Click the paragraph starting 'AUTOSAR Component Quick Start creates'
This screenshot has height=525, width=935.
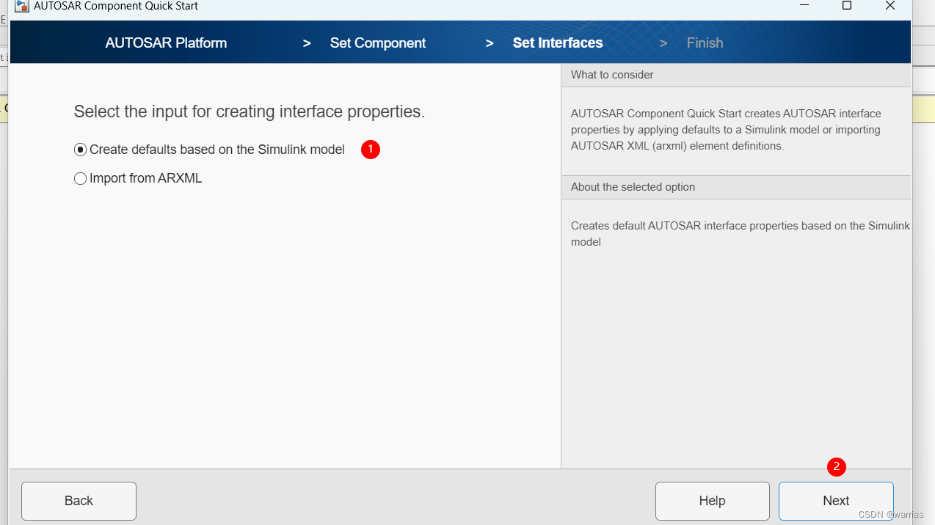(726, 130)
